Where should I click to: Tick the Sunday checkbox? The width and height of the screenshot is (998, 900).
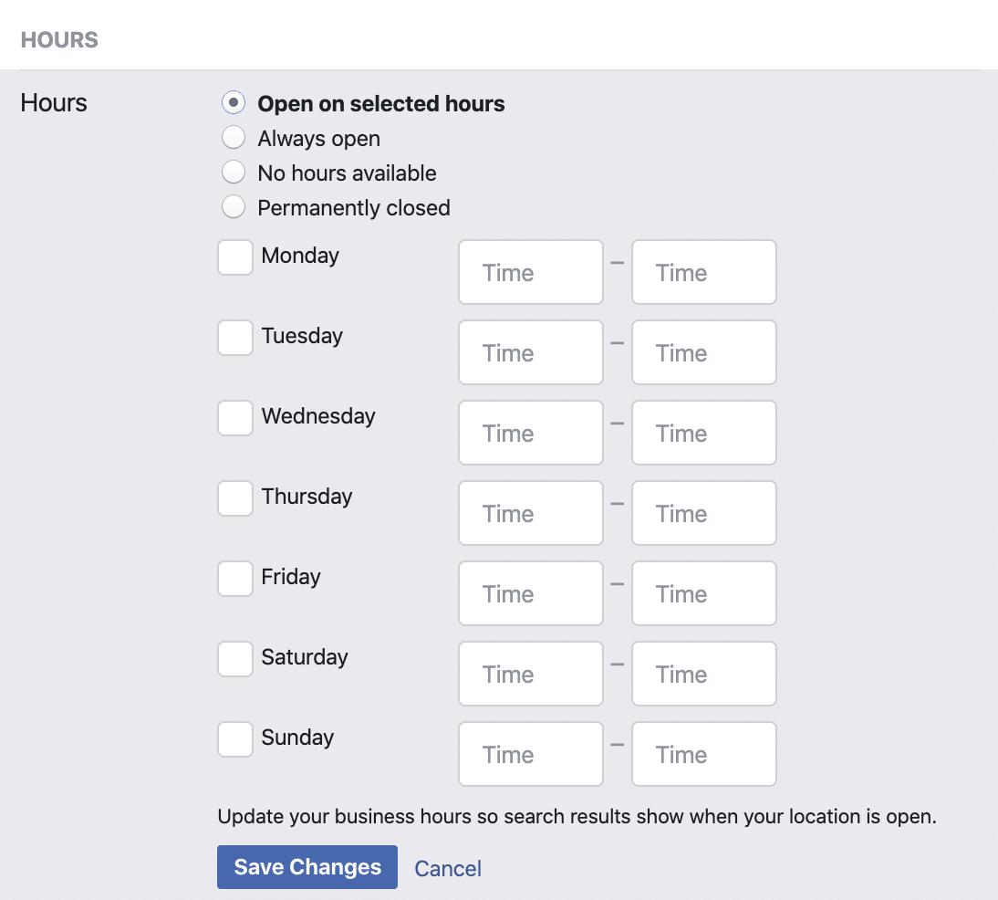coord(235,739)
